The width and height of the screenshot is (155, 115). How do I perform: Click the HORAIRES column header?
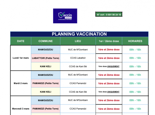tap(135, 41)
